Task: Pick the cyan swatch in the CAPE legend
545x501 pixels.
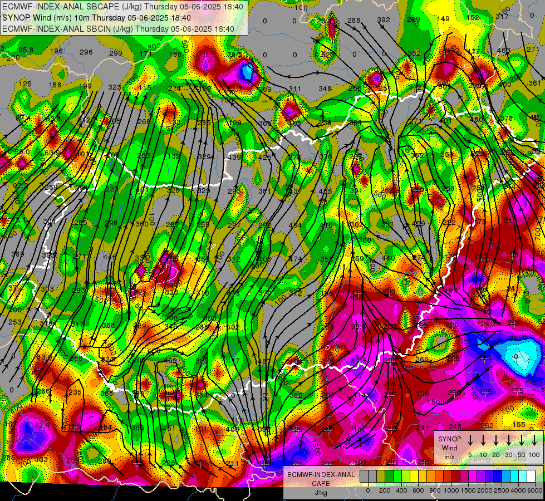Action: click(x=514, y=476)
